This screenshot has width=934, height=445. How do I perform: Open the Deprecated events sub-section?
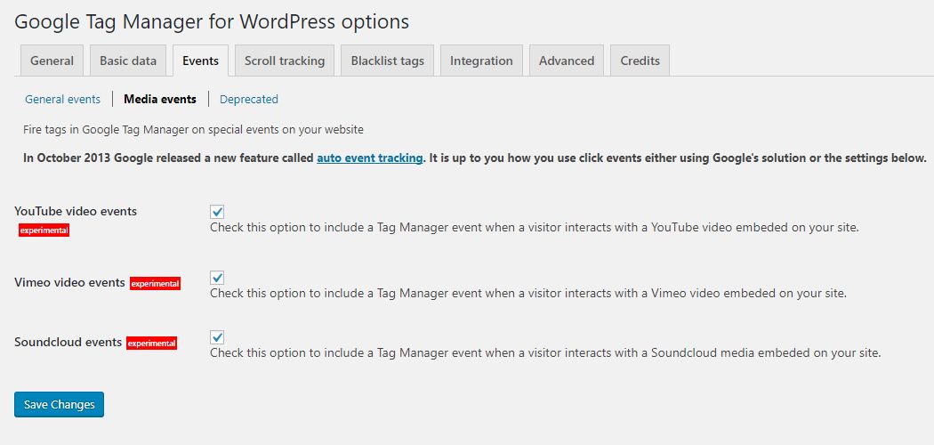click(249, 99)
